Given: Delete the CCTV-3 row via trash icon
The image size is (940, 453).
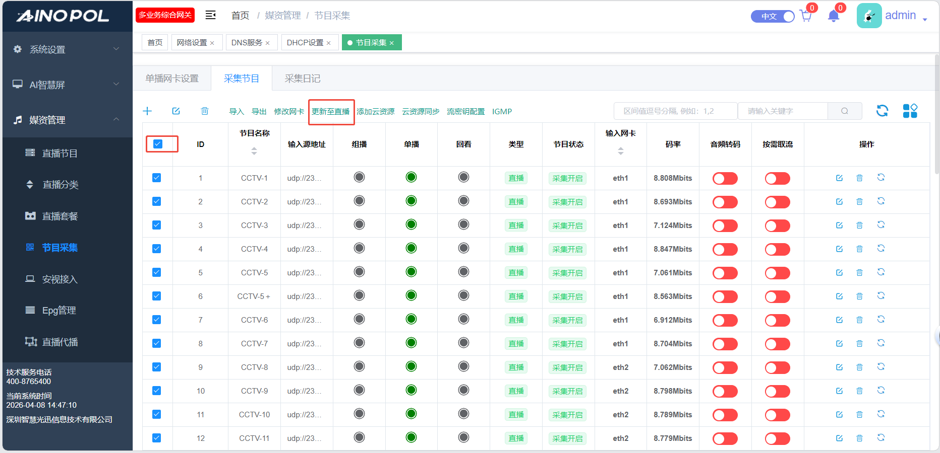Looking at the screenshot, I should click(859, 225).
